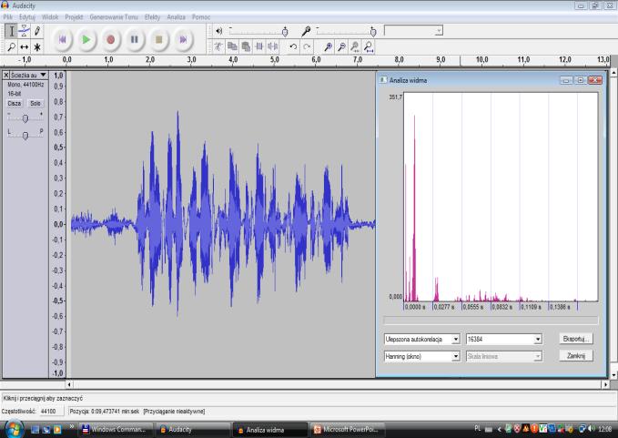Toggle the Cisza mute button

point(15,103)
